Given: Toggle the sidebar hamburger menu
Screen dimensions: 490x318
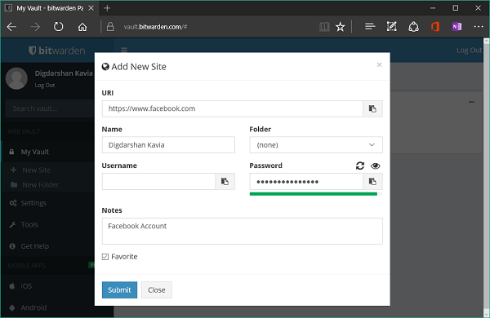Looking at the screenshot, I should pyautogui.click(x=124, y=50).
